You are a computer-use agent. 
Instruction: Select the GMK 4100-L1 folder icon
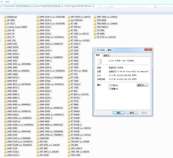[x=5, y=122]
